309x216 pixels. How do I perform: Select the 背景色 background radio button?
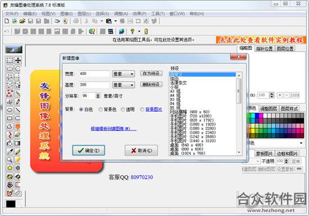pyautogui.click(x=101, y=109)
